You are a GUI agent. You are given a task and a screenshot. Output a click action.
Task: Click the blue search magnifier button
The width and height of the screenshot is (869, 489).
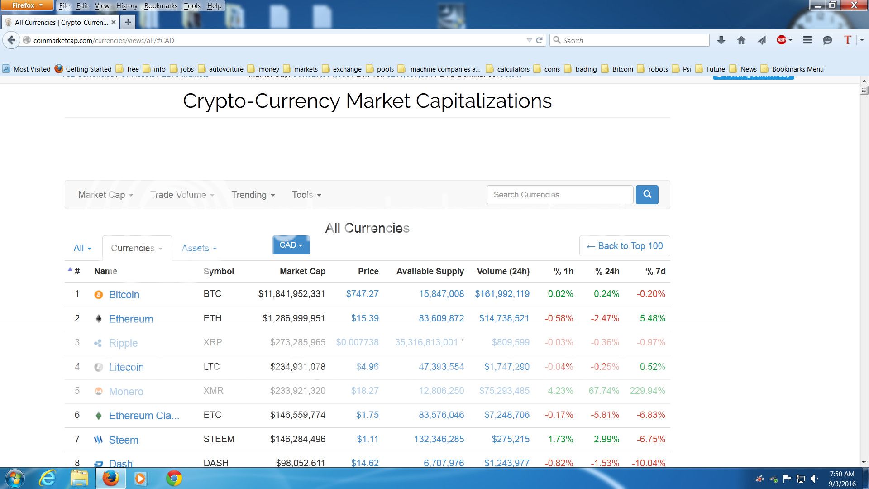pos(647,195)
